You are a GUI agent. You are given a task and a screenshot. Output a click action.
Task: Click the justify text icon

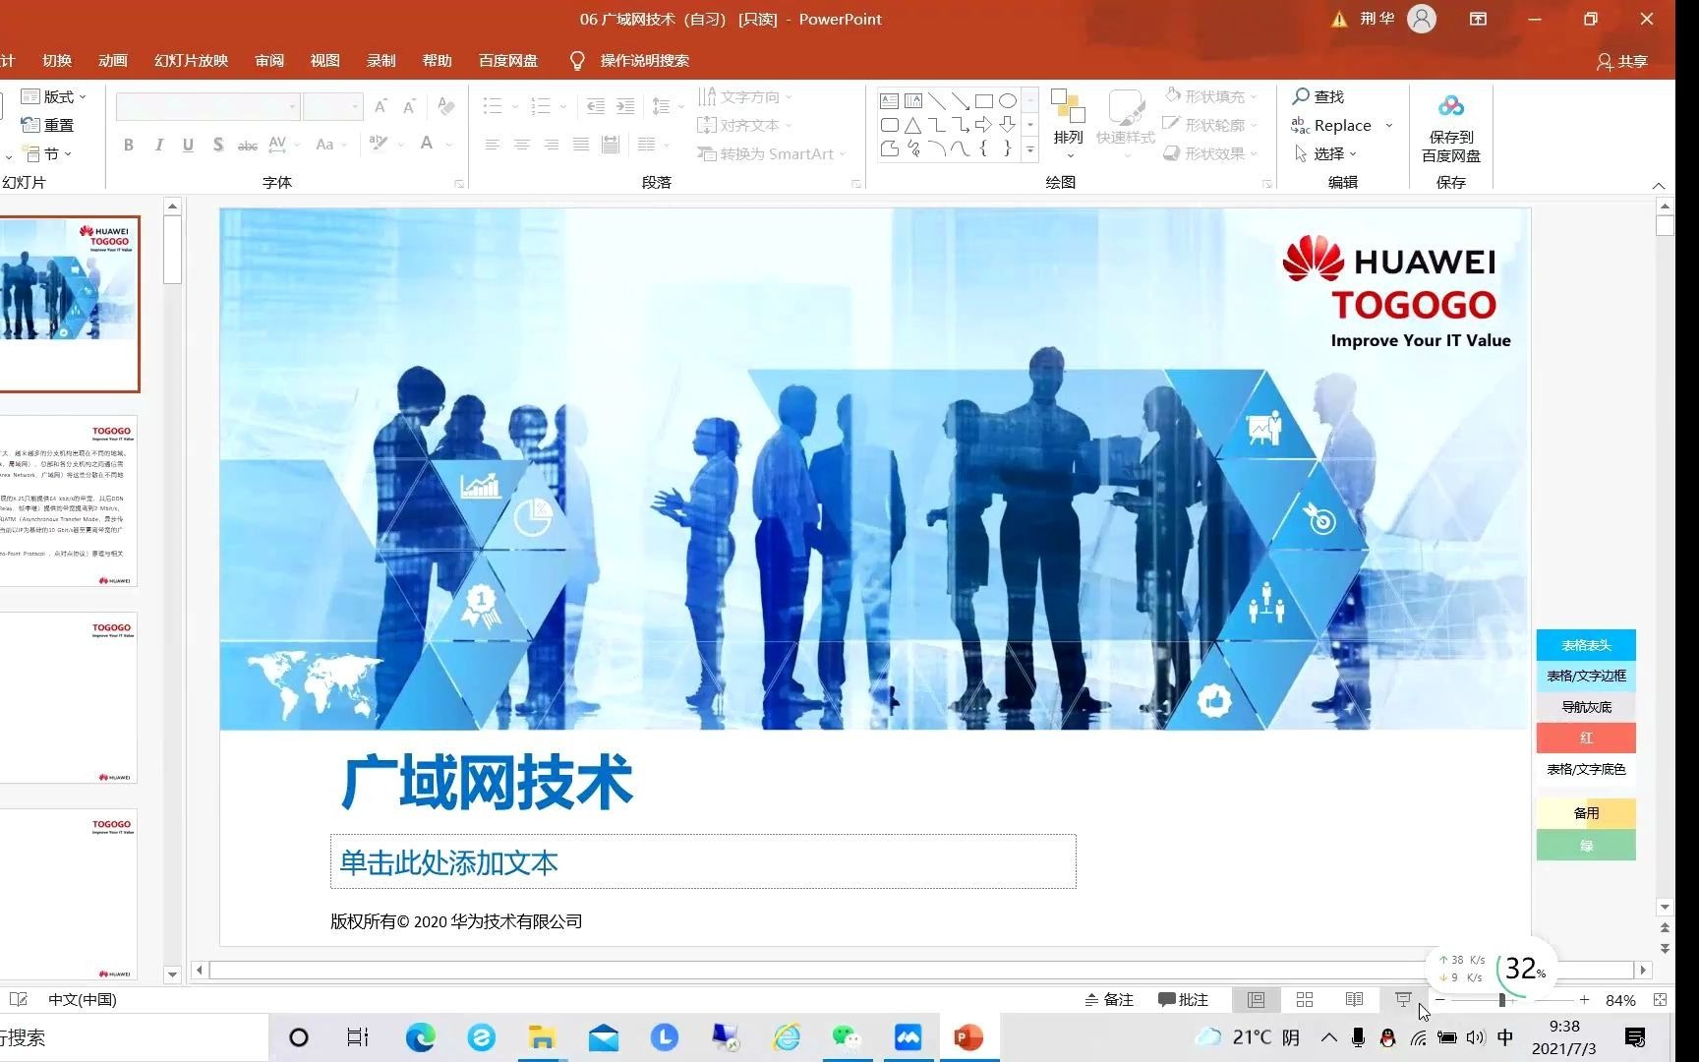pos(581,145)
